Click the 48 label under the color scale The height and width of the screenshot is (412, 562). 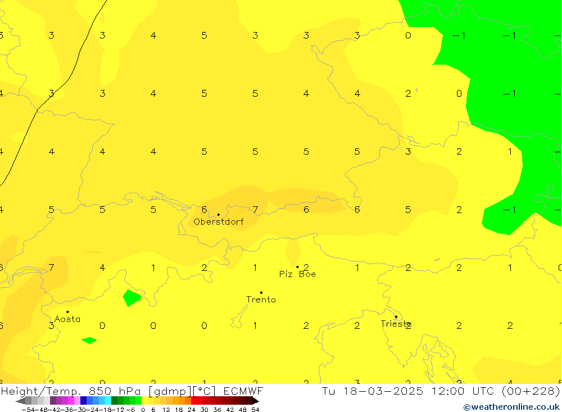point(243,410)
